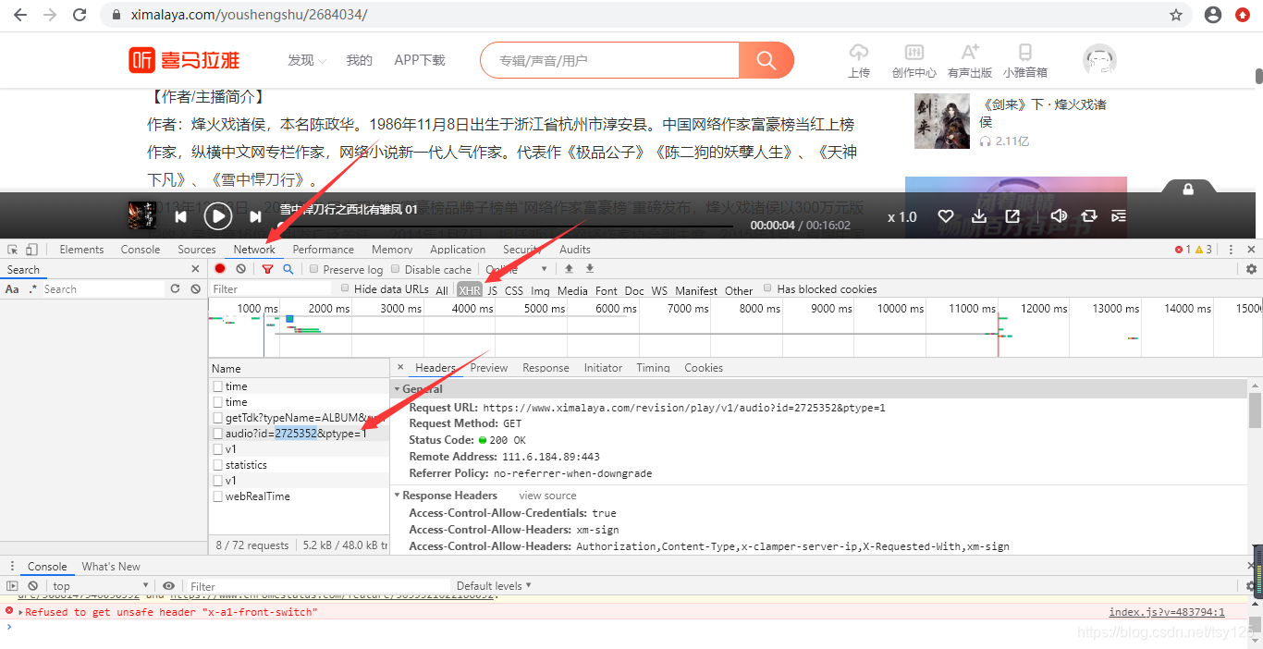Image resolution: width=1263 pixels, height=649 pixels.
Task: Tick the checkbox beside statistics request
Action: click(x=218, y=465)
